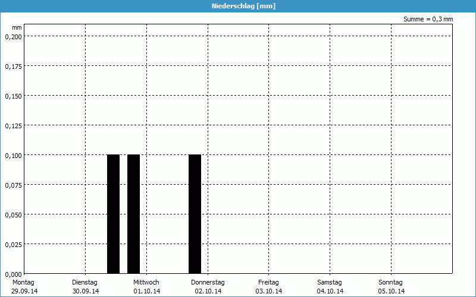This screenshot has width=476, height=297.
Task: Click the Freitag day label
Action: [x=269, y=283]
